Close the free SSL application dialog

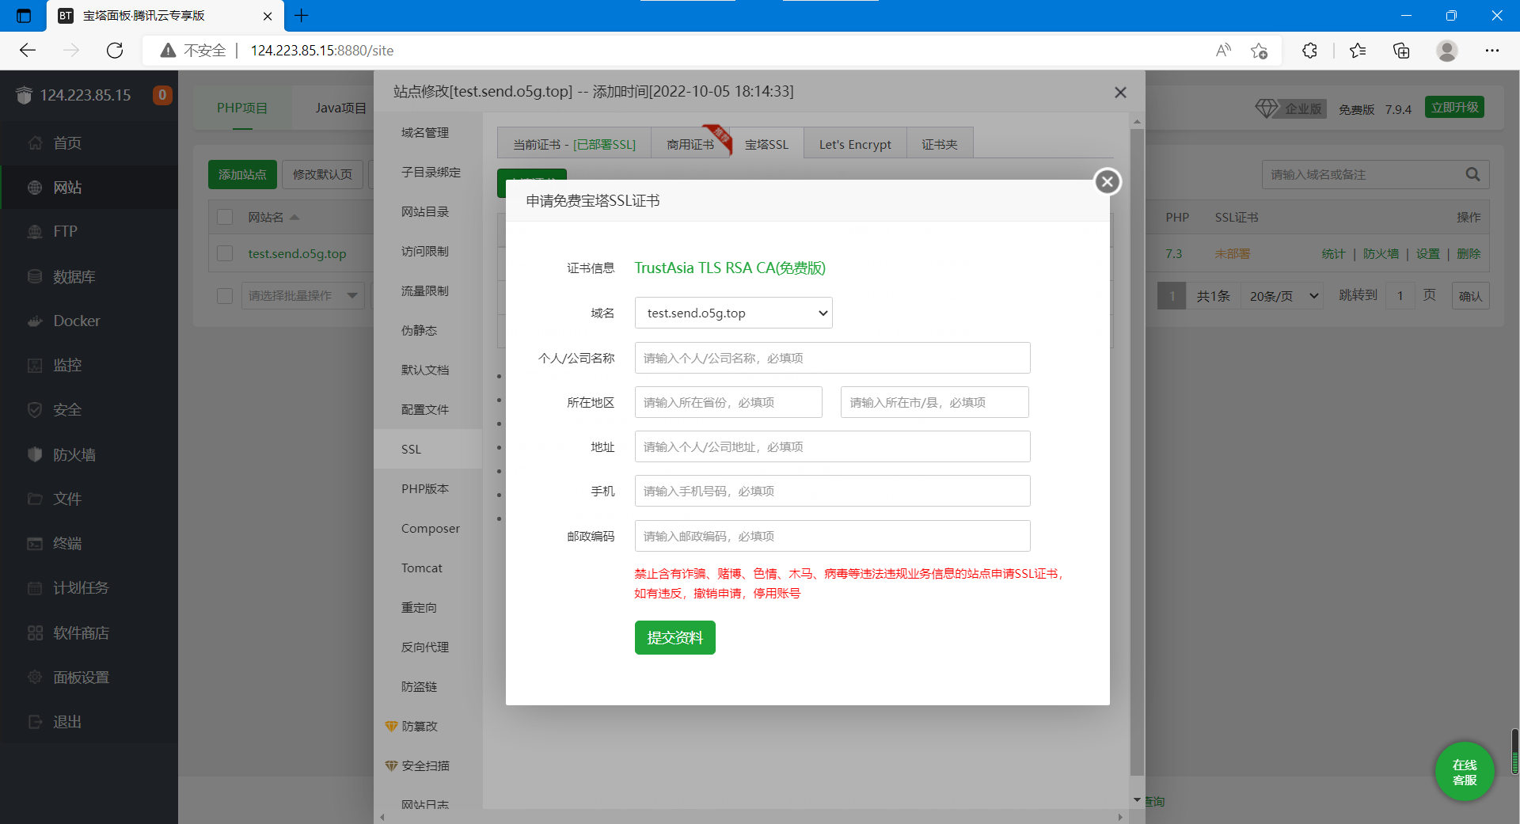click(x=1108, y=182)
